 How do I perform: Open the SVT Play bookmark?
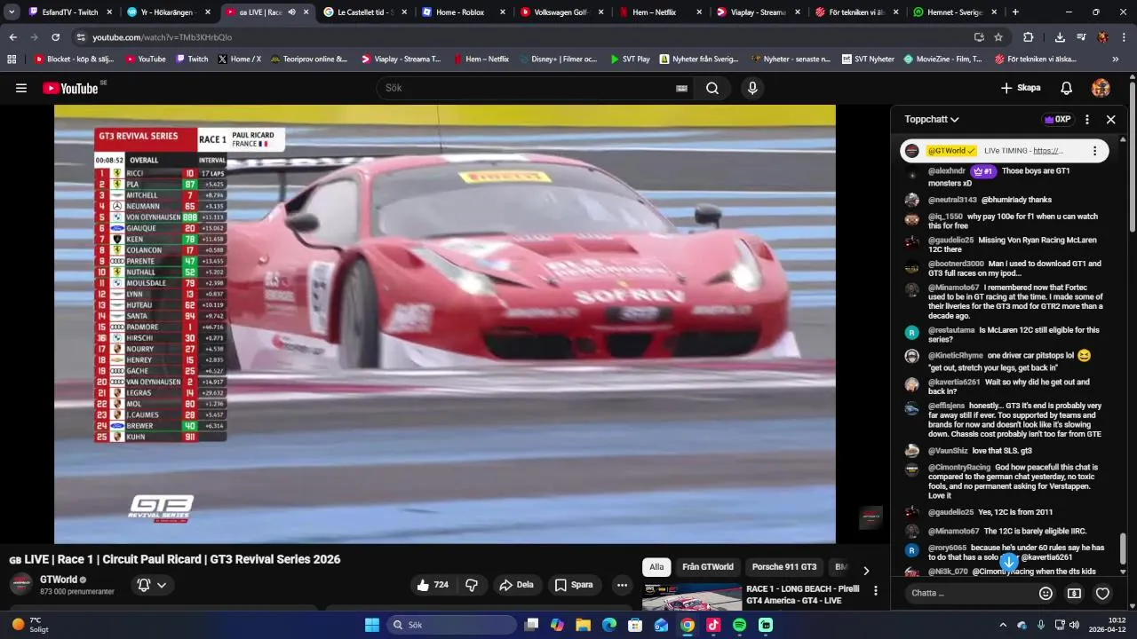pos(629,59)
